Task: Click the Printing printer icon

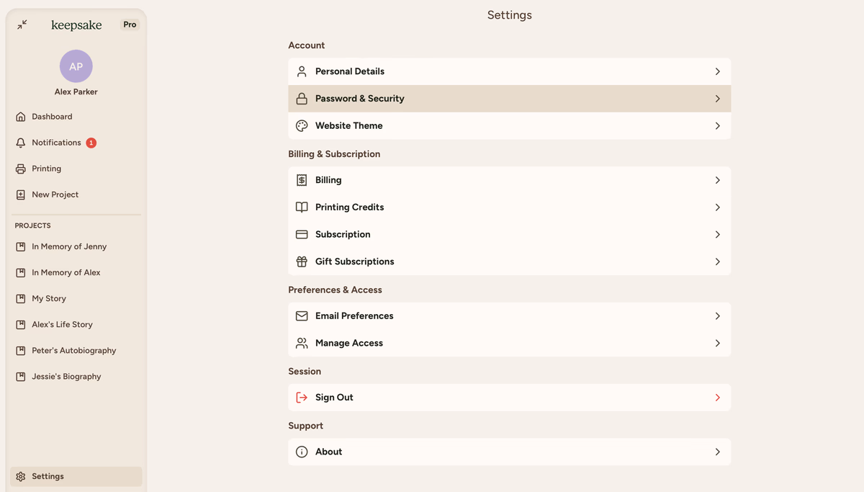Action: [x=21, y=169]
